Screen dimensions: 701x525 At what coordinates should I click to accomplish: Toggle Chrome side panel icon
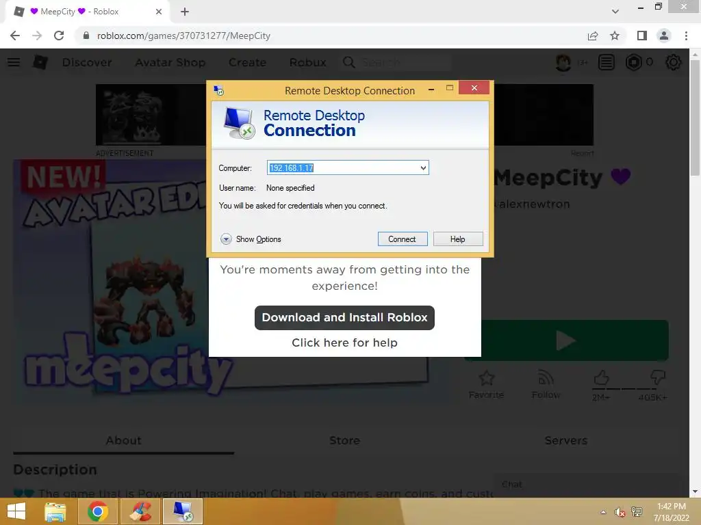pos(642,36)
